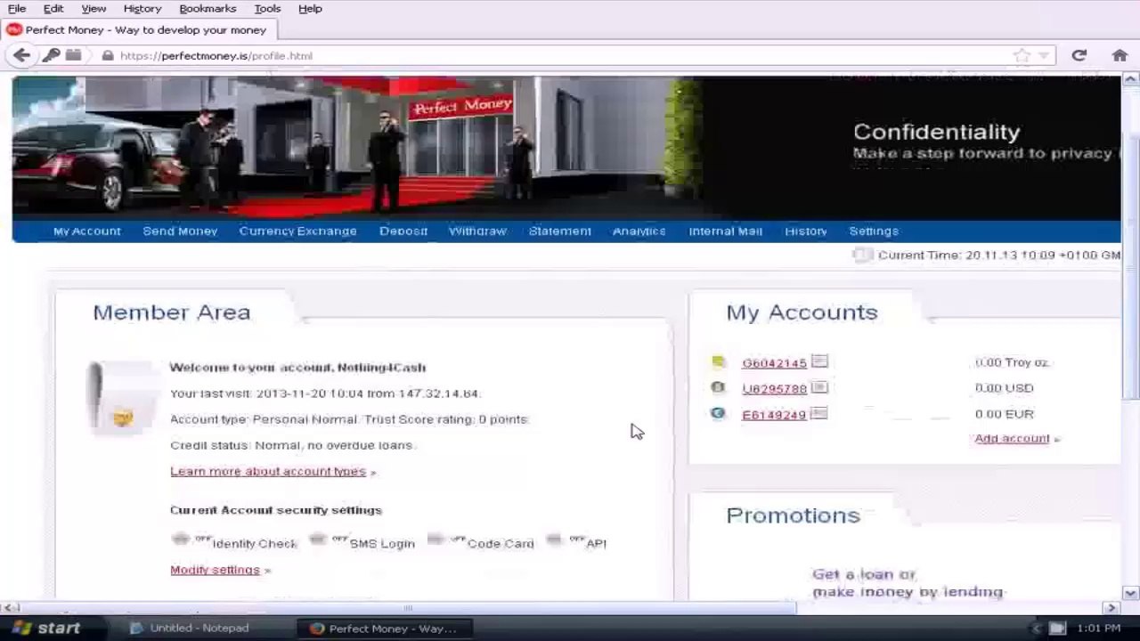This screenshot has width=1140, height=641.
Task: Click the Modify settings link
Action: [x=215, y=570]
